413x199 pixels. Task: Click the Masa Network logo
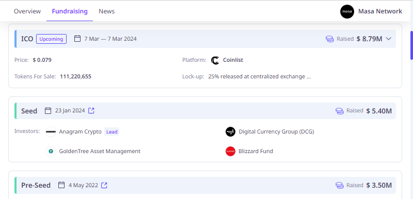pos(347,11)
